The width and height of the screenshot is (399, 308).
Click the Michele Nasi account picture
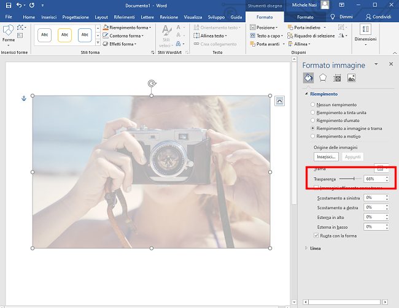[325, 5]
